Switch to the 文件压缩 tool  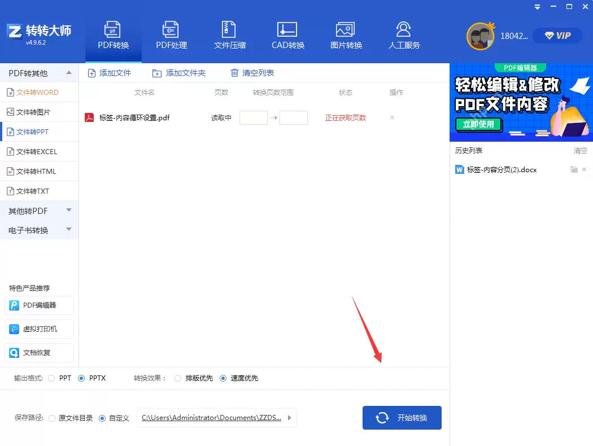(x=229, y=34)
